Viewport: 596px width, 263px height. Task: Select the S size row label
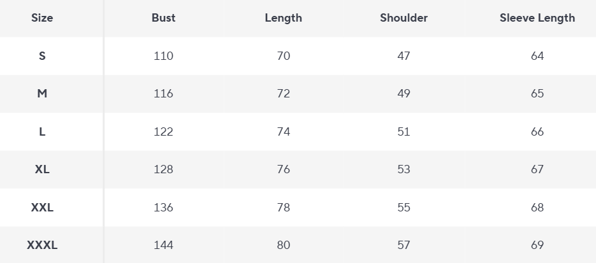coord(42,56)
